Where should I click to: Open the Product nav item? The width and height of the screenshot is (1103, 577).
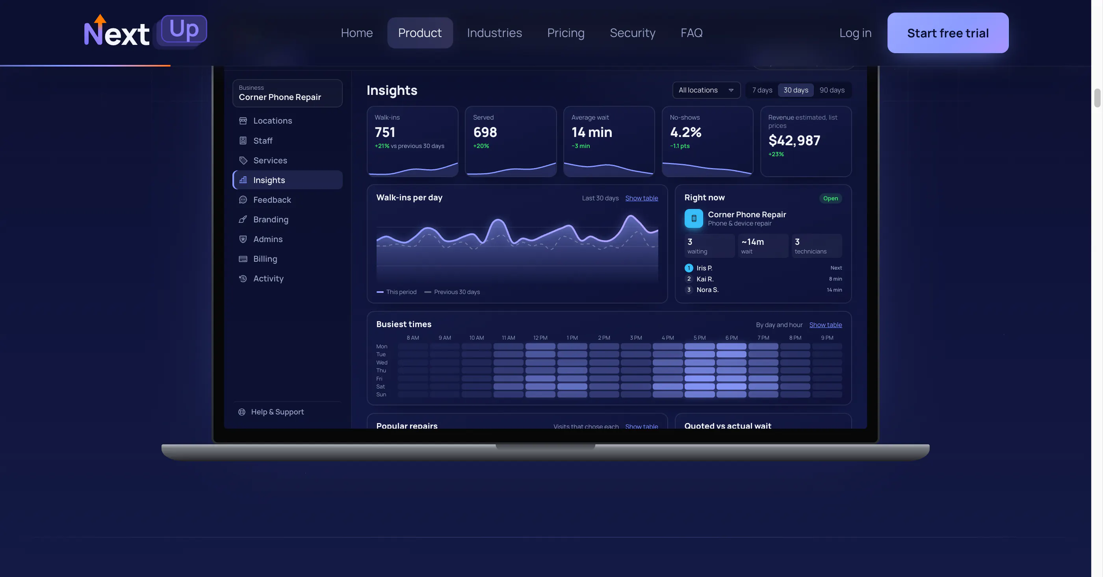click(420, 33)
